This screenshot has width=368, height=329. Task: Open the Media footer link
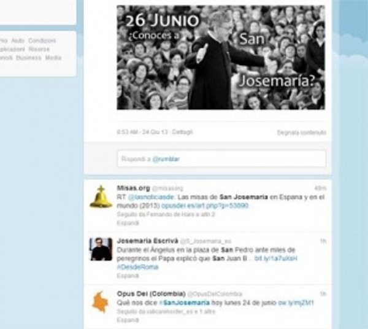[53, 58]
